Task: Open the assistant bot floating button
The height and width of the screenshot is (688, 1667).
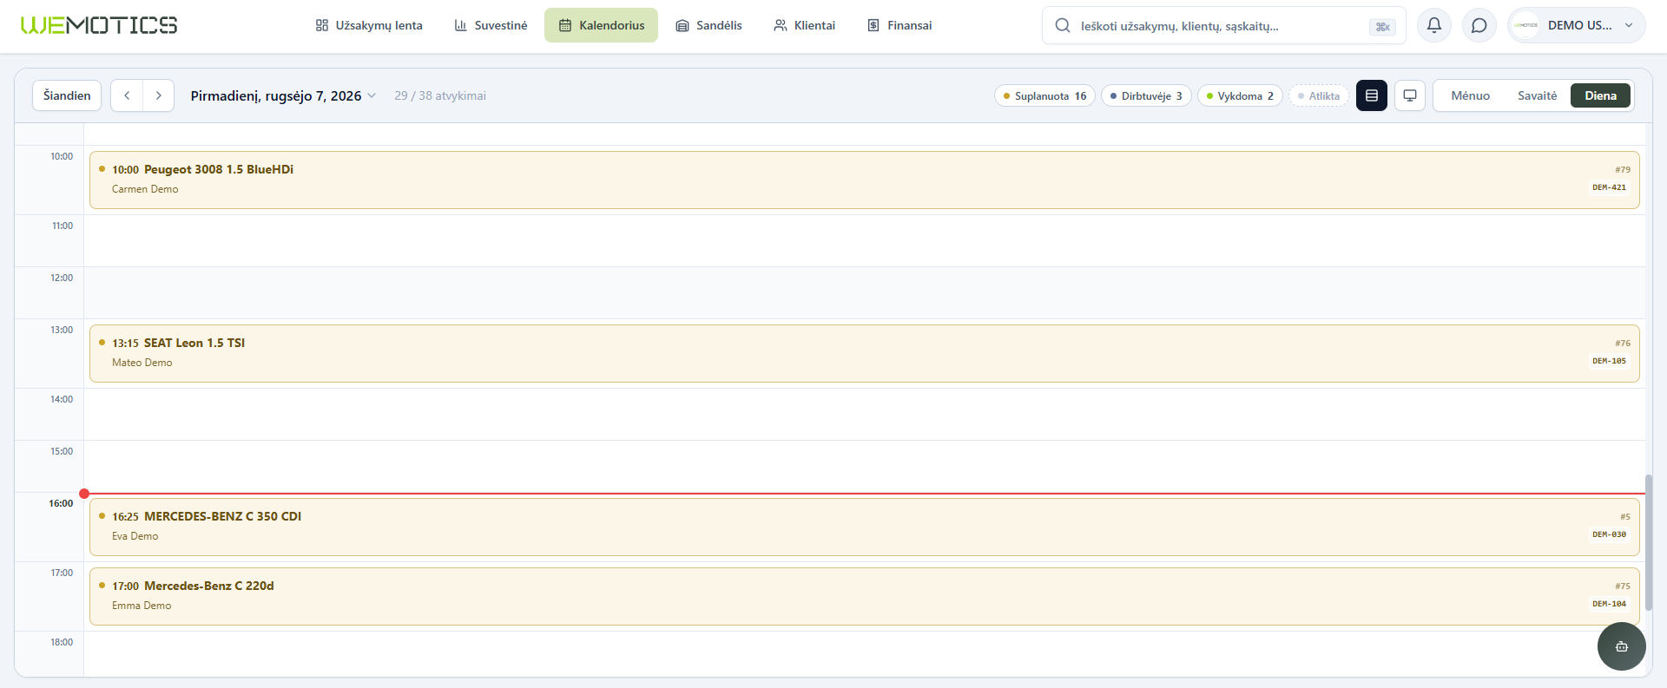Action: point(1621,646)
